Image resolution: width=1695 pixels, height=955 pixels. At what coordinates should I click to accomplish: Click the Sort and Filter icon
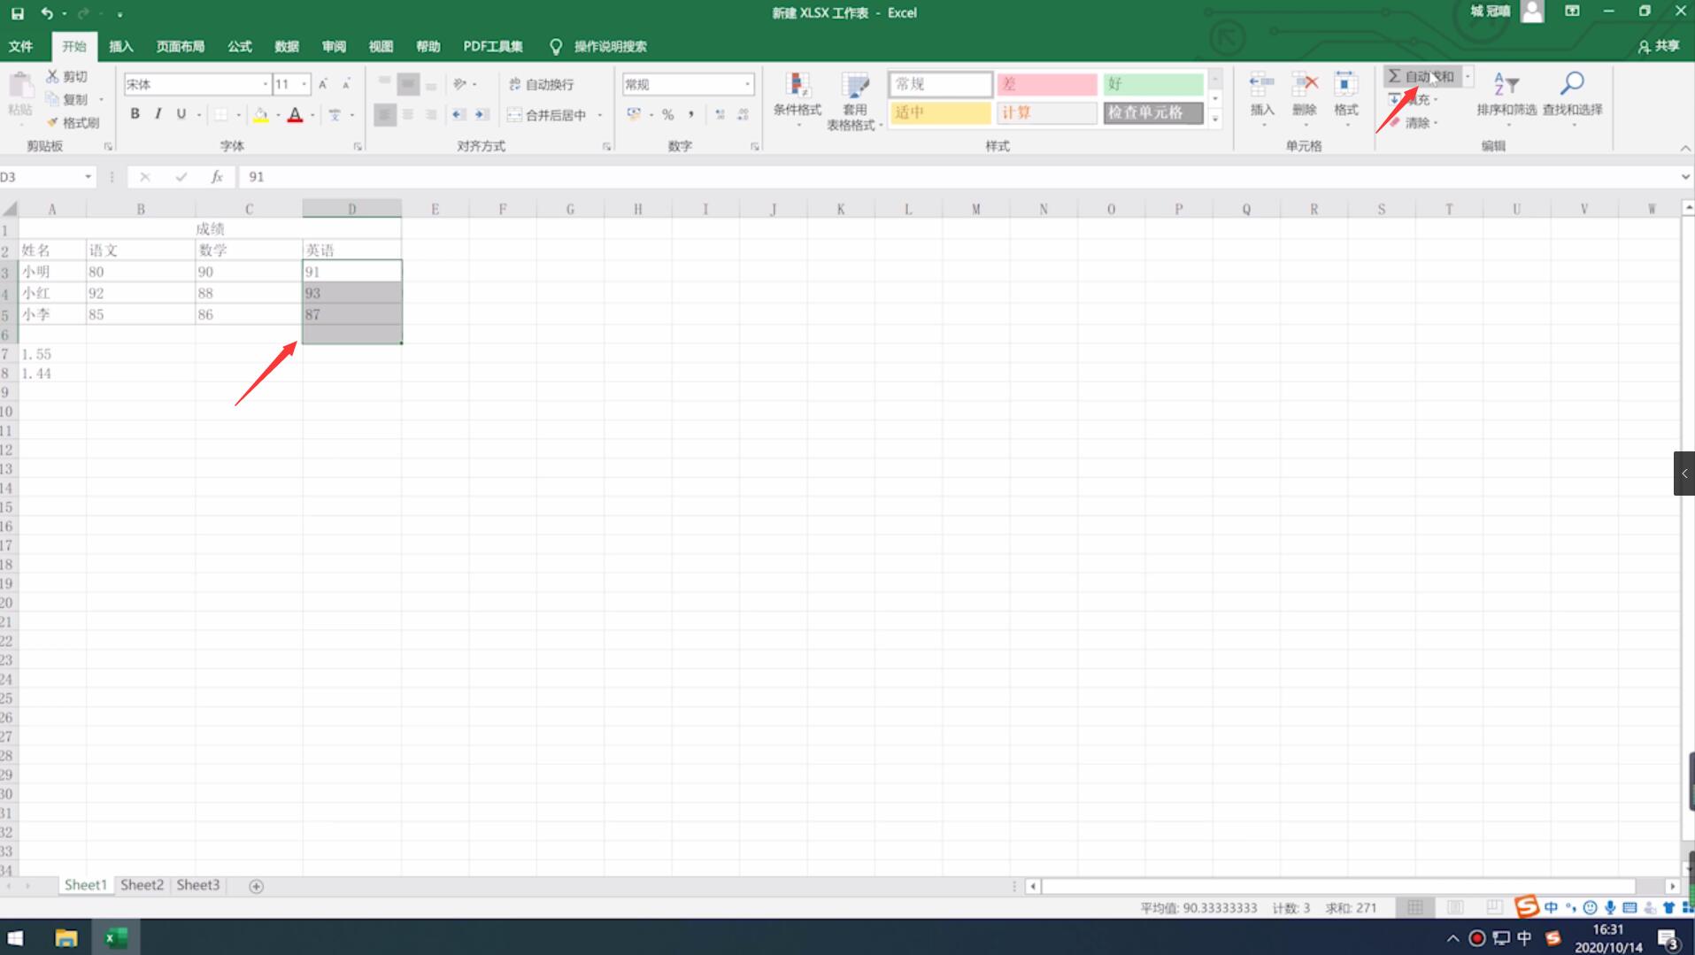pyautogui.click(x=1506, y=84)
